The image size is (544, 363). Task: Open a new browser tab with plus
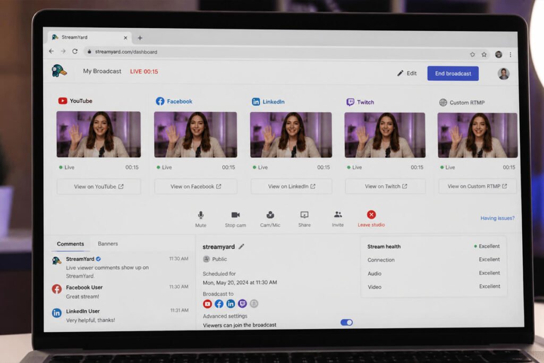[x=140, y=38]
